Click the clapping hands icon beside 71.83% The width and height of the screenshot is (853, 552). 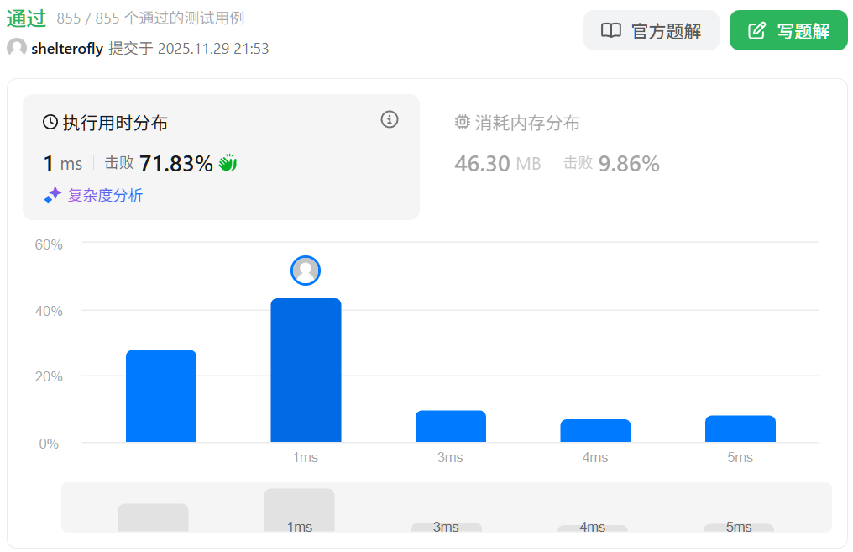point(228,163)
